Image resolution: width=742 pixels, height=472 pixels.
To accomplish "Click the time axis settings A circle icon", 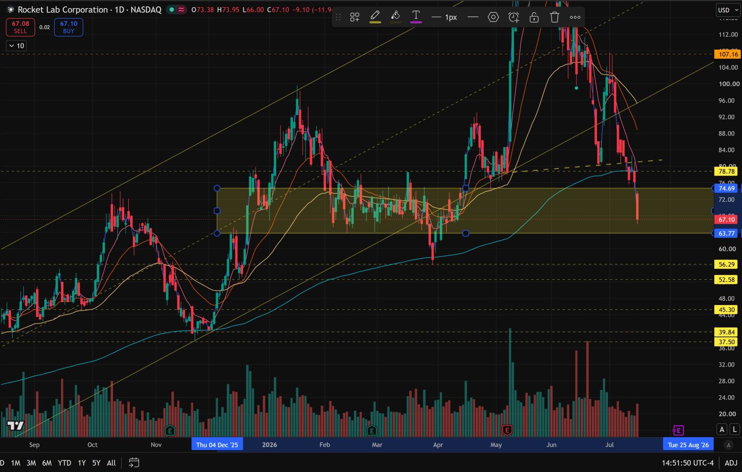I will [x=728, y=445].
